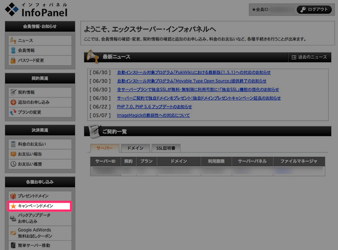
Task: Click the 契約 column header
Action: tap(128, 161)
